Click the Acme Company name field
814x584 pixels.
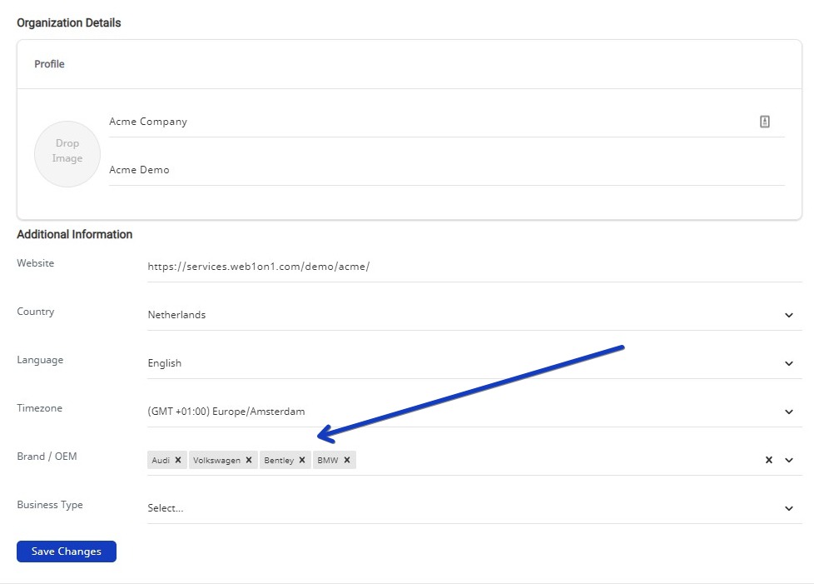click(446, 122)
